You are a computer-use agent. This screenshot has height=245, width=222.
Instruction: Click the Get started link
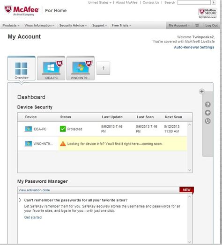click(x=33, y=217)
